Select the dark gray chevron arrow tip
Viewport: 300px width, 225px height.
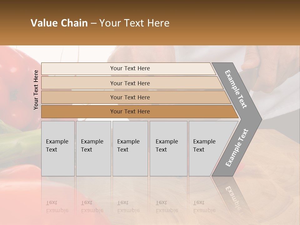252,119
